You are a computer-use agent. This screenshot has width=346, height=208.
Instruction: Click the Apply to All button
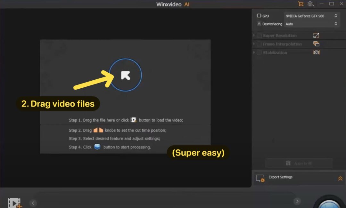click(x=299, y=163)
